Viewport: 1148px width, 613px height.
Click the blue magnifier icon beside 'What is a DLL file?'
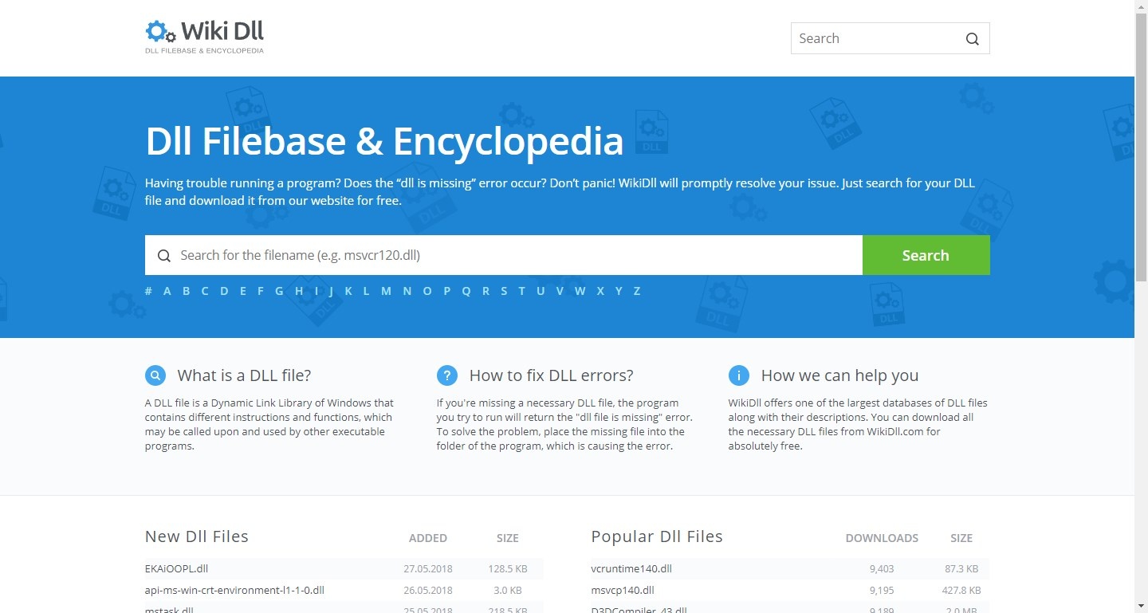[155, 375]
